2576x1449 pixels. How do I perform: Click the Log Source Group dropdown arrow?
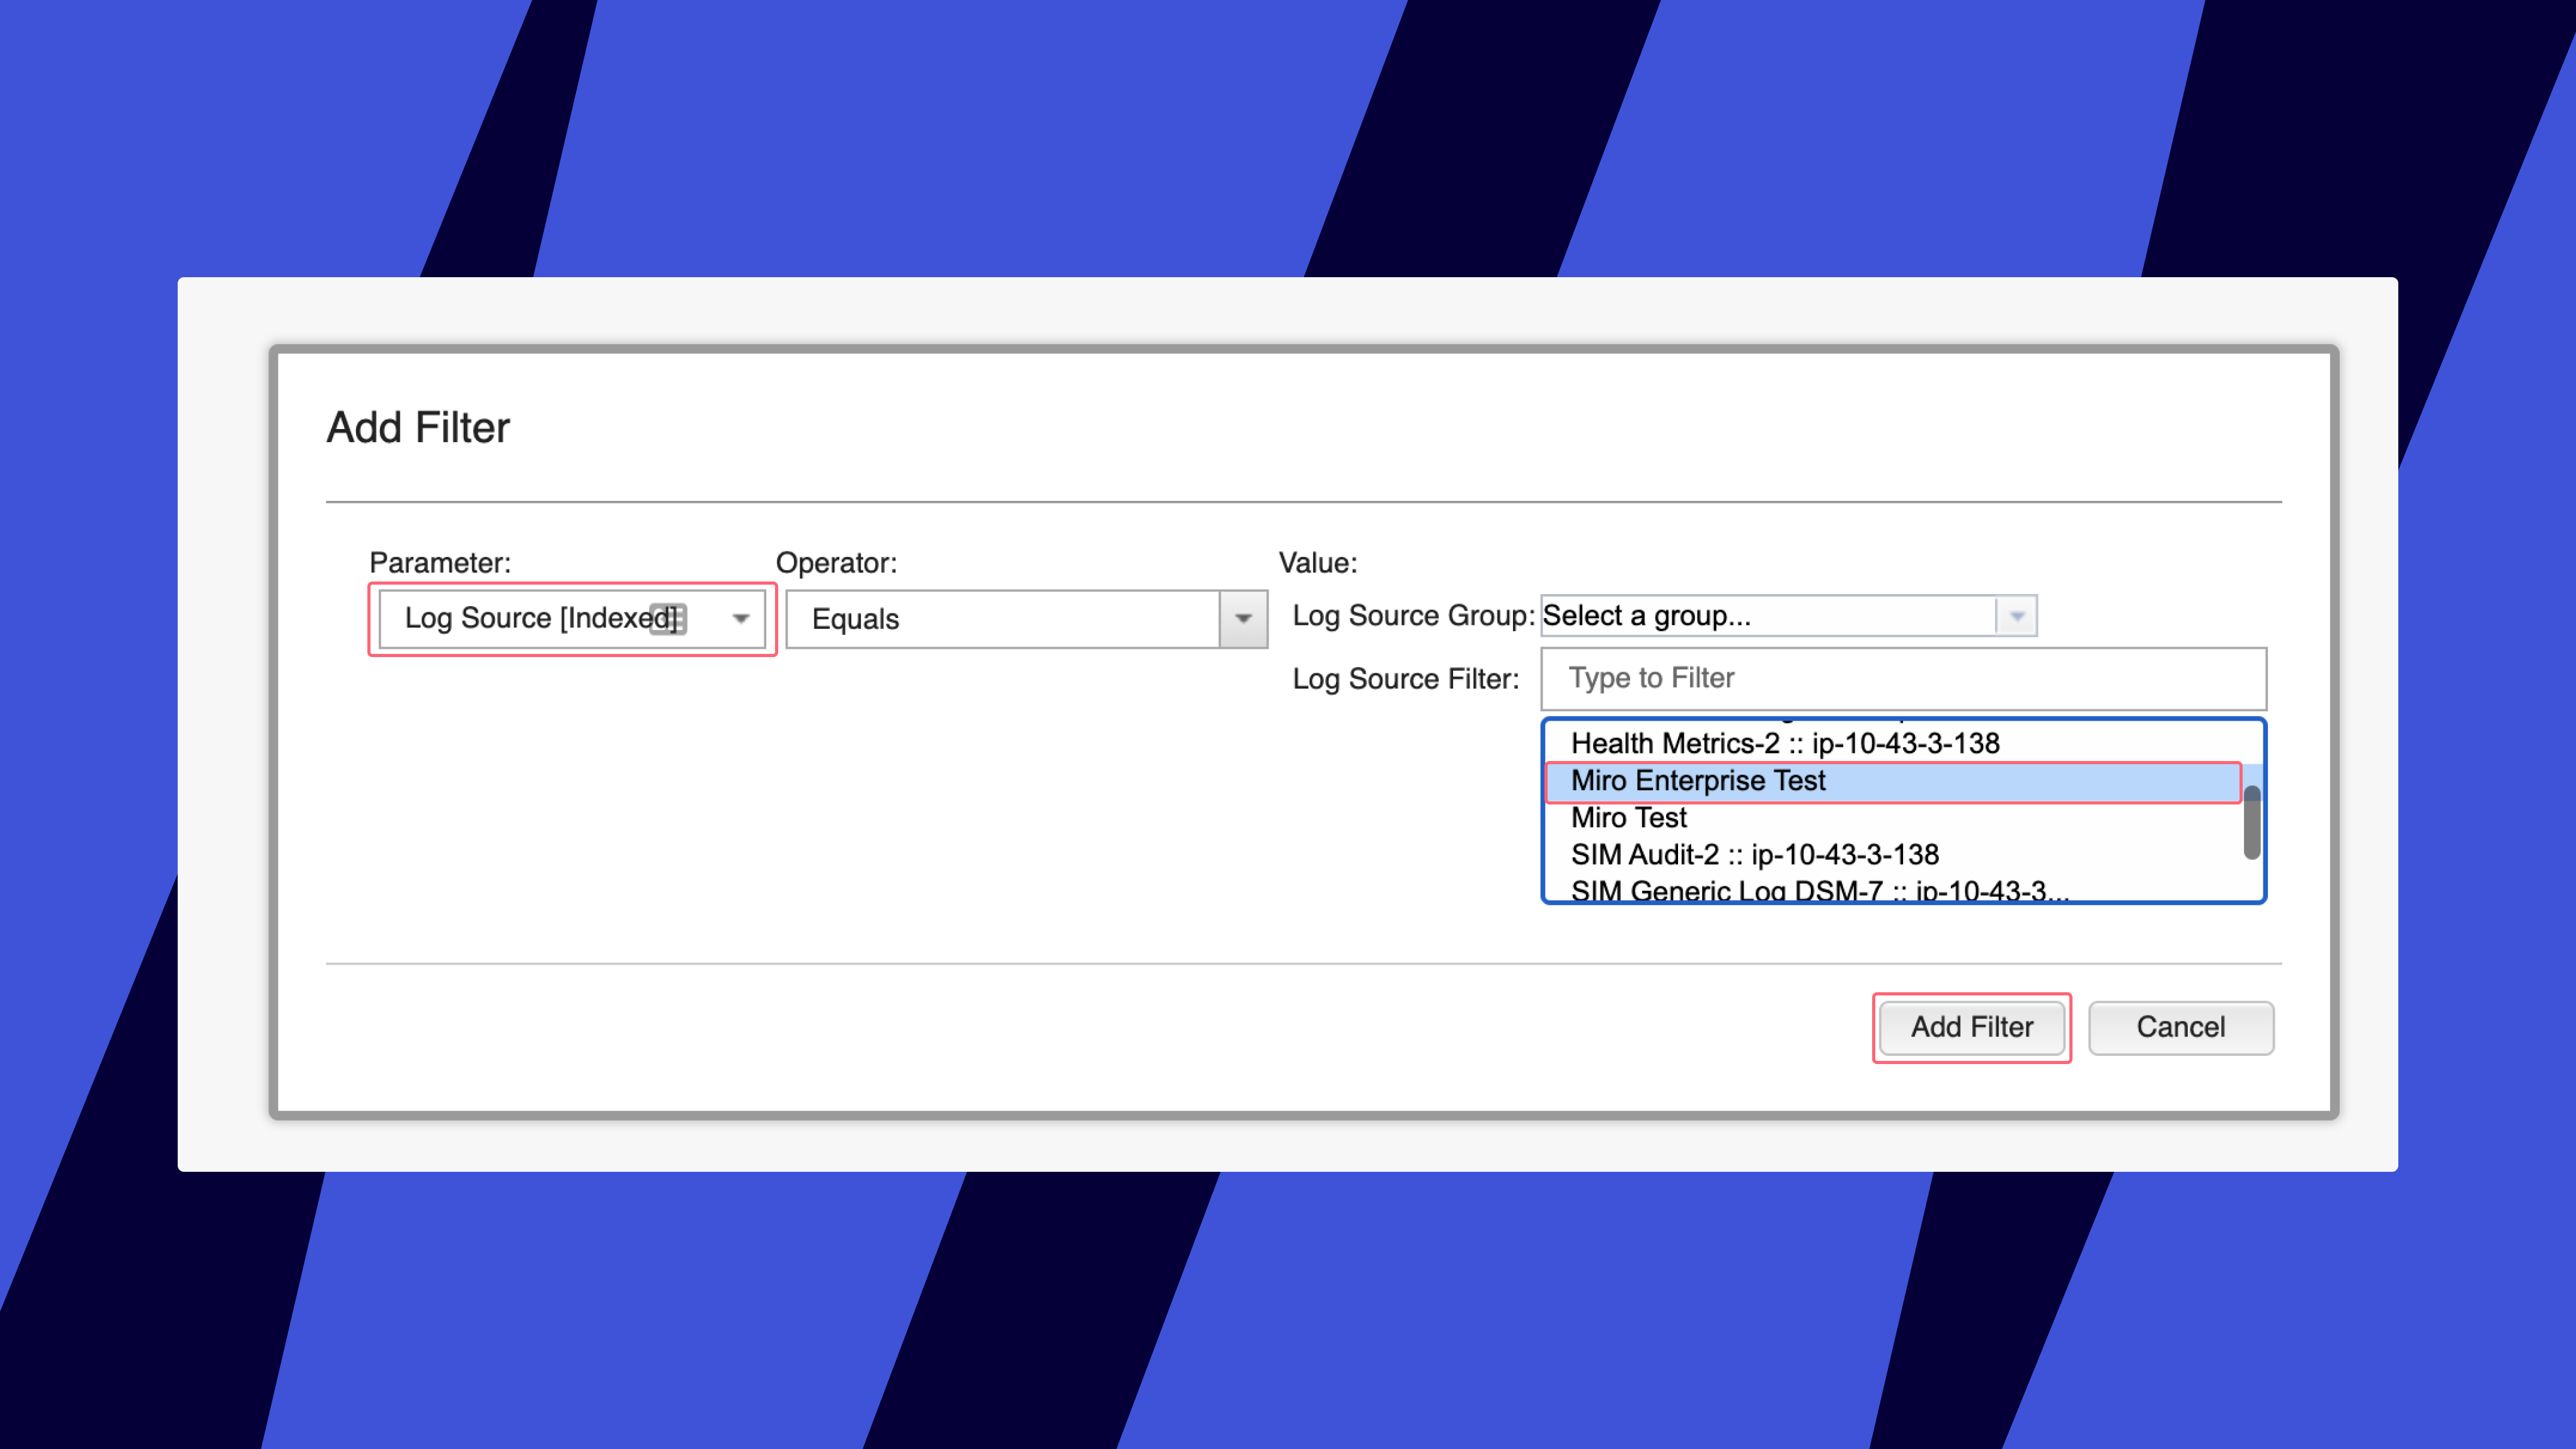point(2016,616)
